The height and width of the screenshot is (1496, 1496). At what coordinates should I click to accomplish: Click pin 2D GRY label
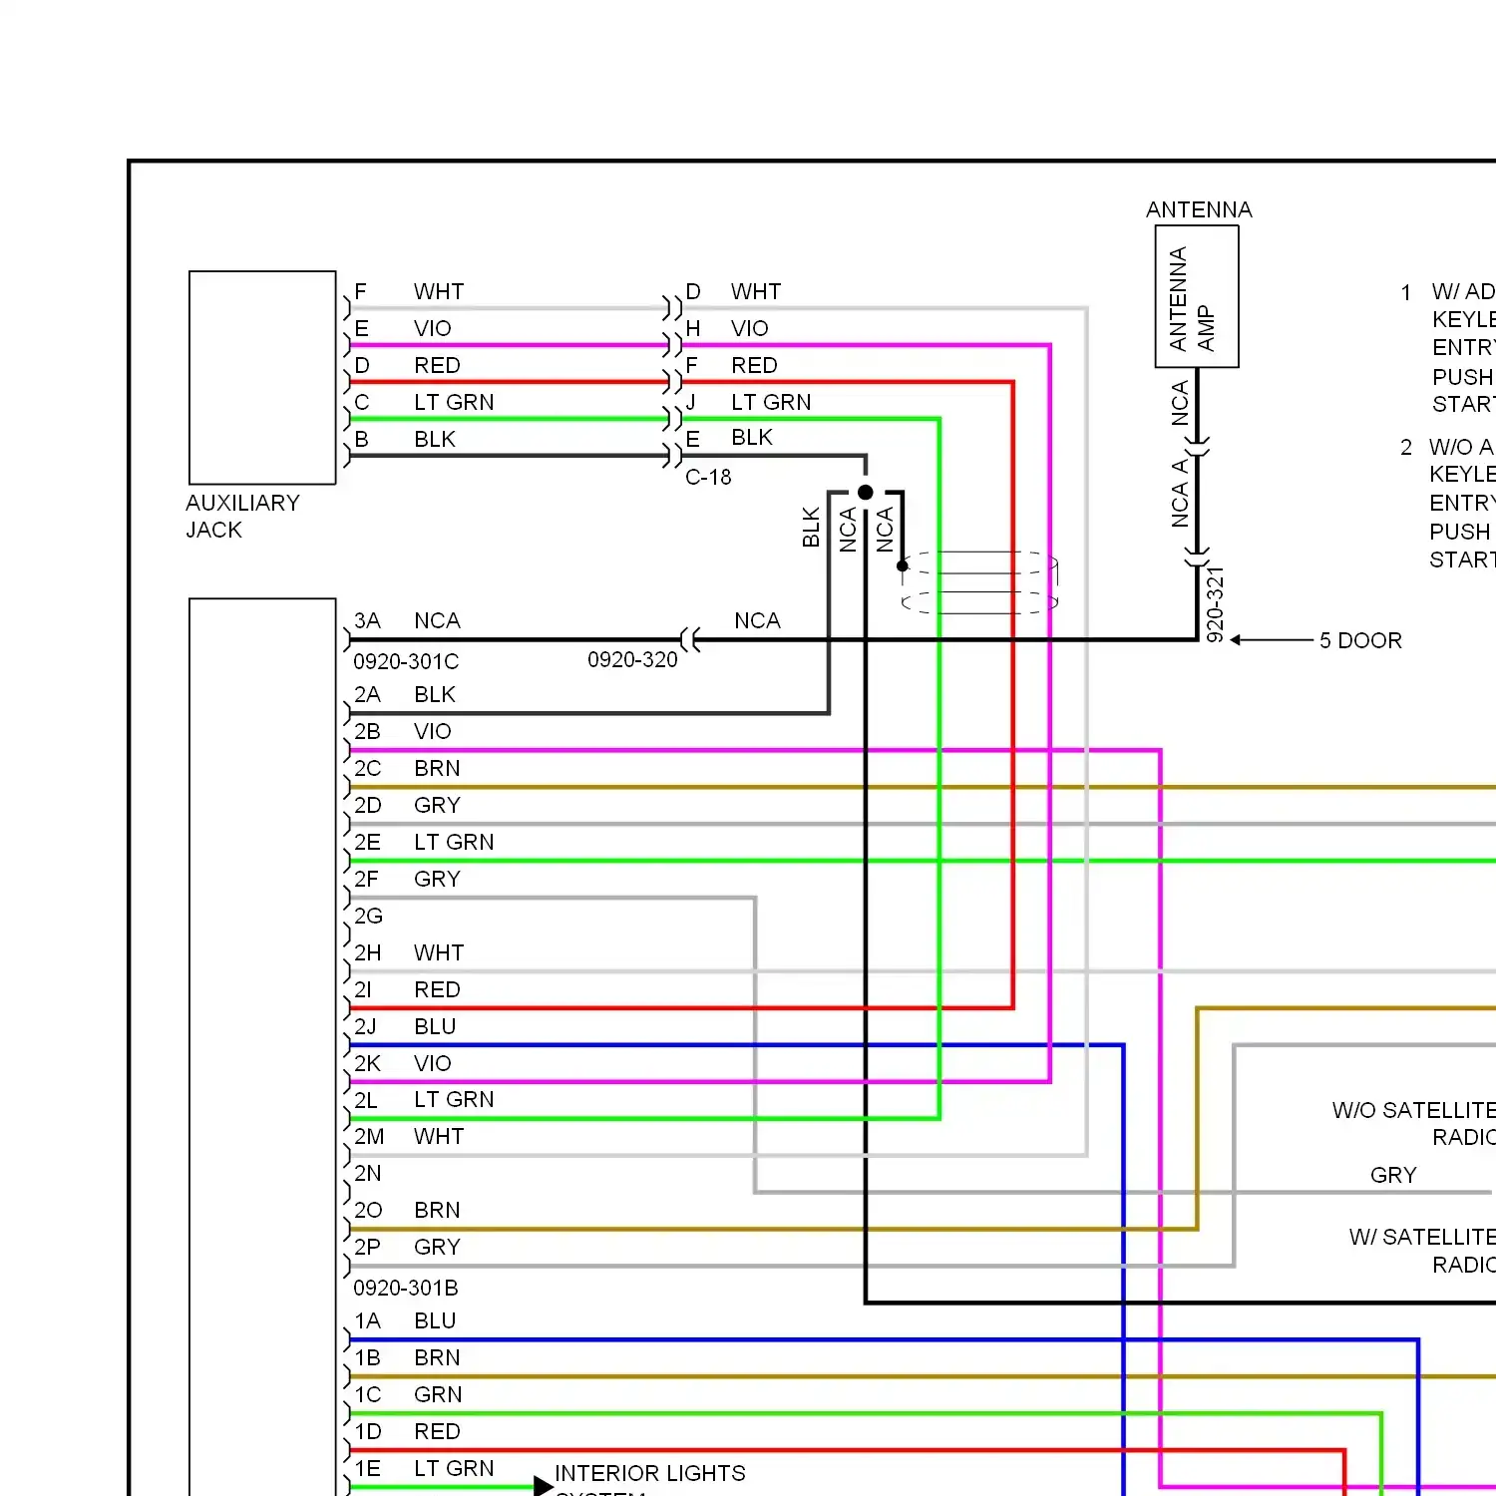tap(407, 805)
